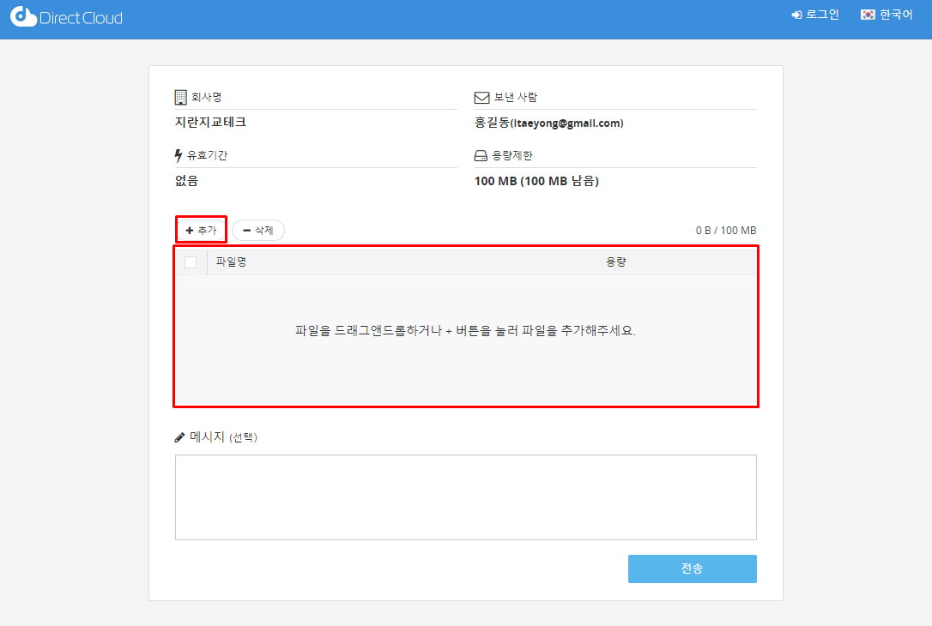Click the drive icon beside 용량제한

pyautogui.click(x=481, y=156)
